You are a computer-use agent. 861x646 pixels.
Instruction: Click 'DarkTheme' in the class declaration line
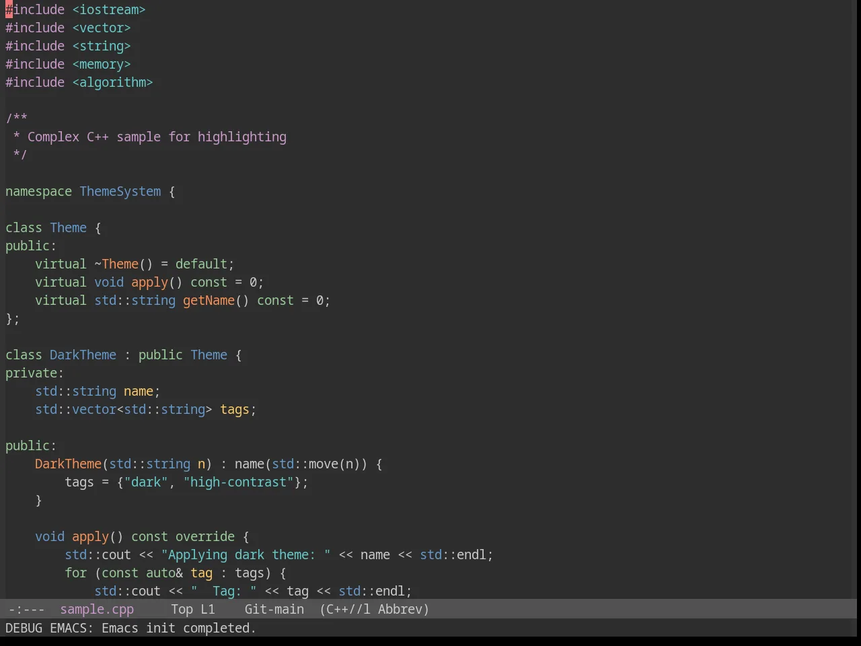[x=83, y=355]
